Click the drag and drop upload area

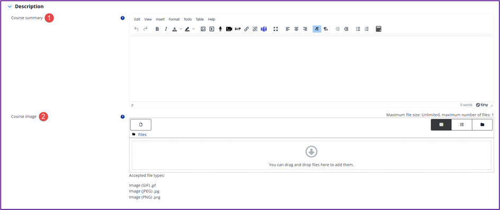pos(311,155)
